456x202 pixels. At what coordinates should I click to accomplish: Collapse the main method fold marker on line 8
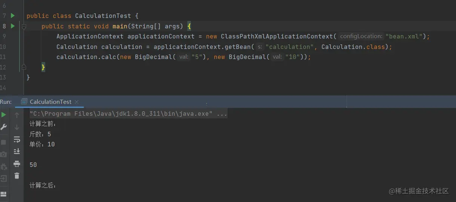coord(24,27)
